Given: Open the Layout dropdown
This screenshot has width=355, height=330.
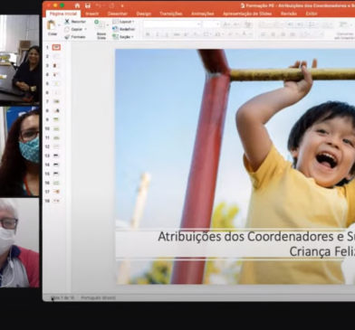Looking at the screenshot, I should 123,22.
